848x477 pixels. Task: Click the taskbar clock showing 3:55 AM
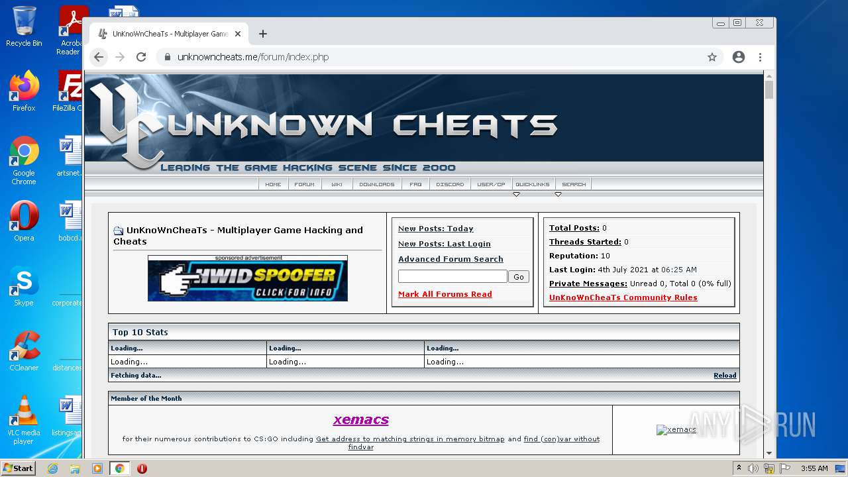814,468
